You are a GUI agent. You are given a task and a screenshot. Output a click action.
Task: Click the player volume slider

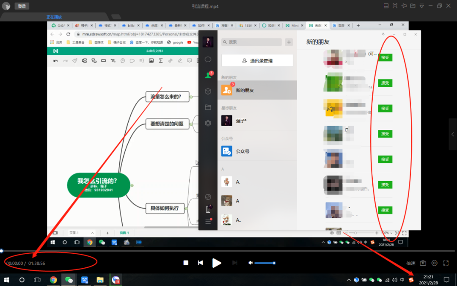(264, 263)
